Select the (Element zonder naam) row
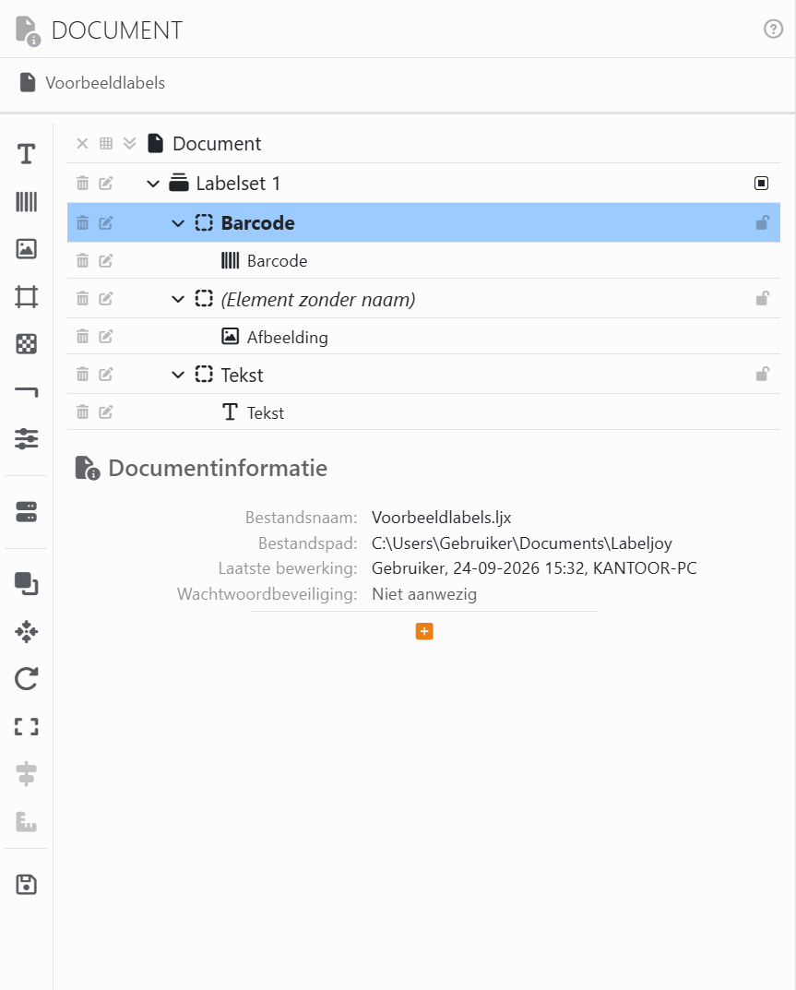 (423, 298)
